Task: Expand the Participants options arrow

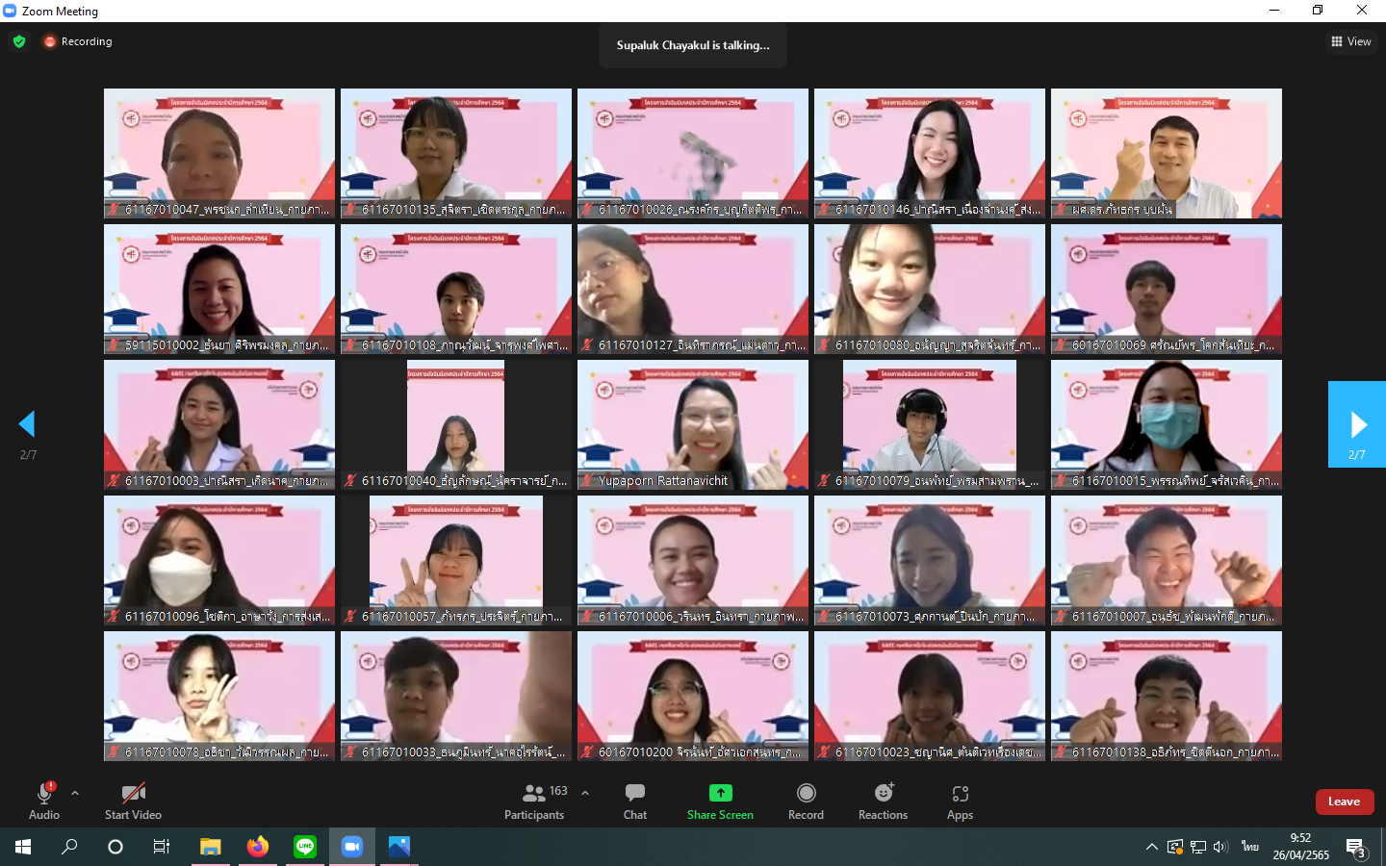Action: [585, 793]
